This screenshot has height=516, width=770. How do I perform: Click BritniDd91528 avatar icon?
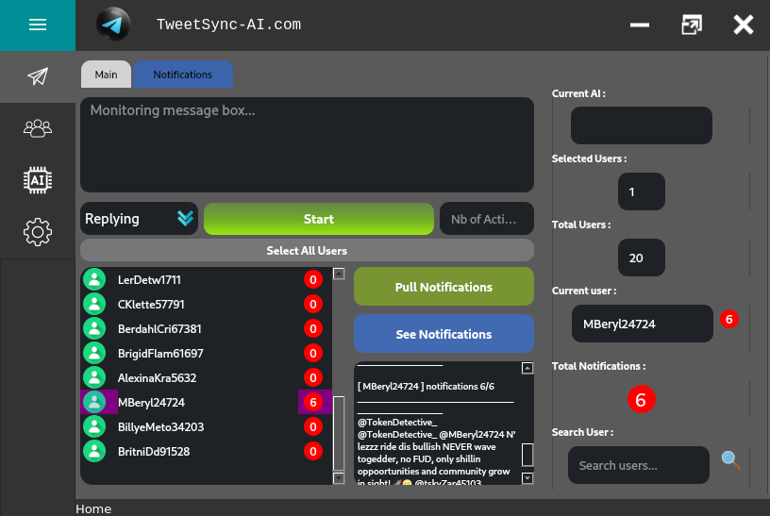(x=94, y=451)
